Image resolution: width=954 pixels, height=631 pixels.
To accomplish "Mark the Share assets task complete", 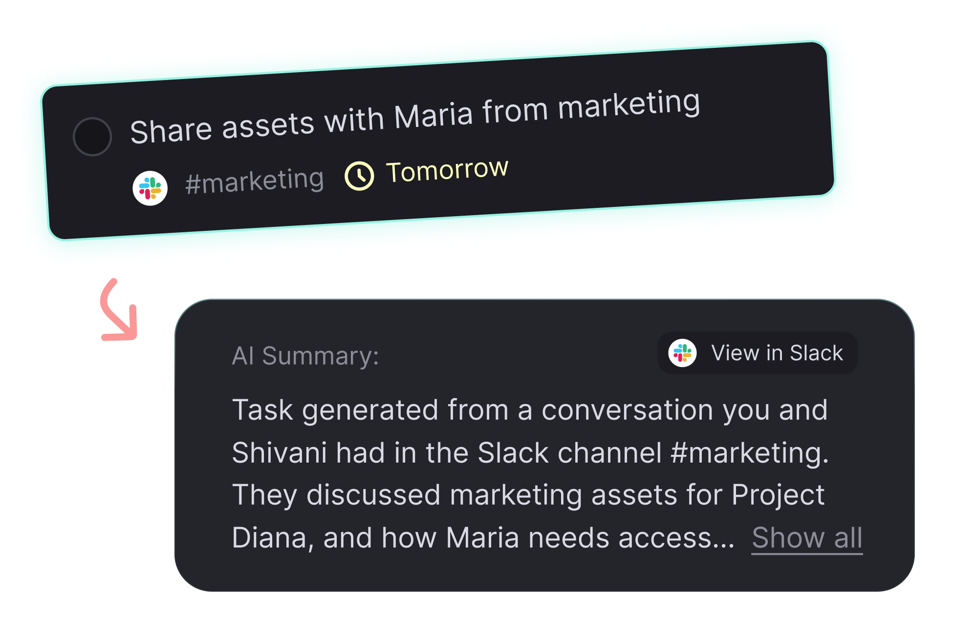I will click(x=92, y=137).
